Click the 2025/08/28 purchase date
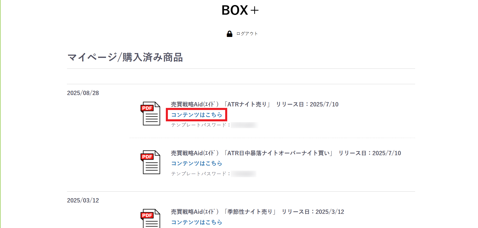This screenshot has width=478, height=228. tap(83, 93)
